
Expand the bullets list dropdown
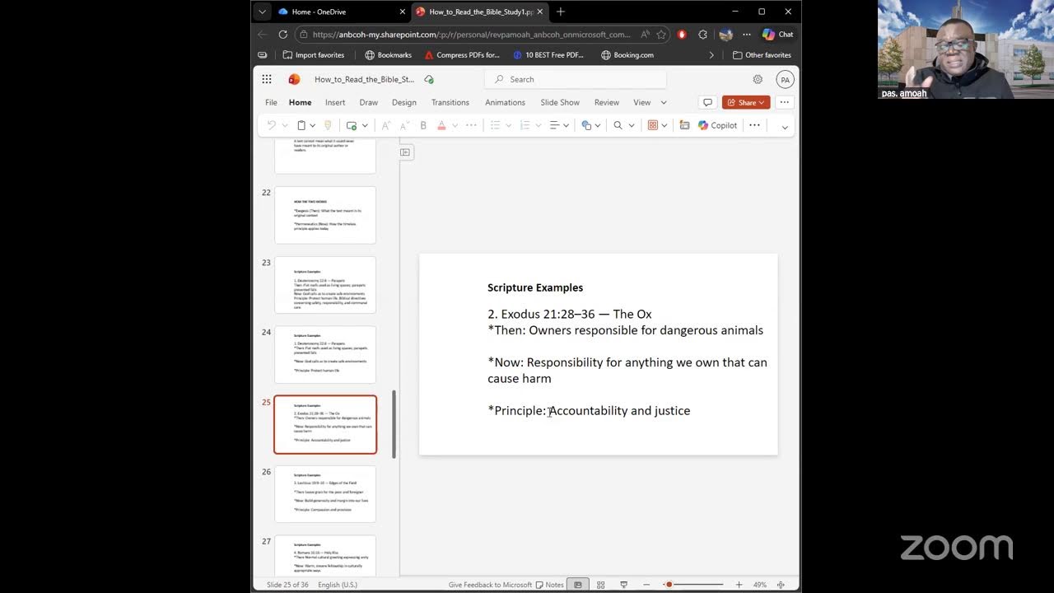509,126
